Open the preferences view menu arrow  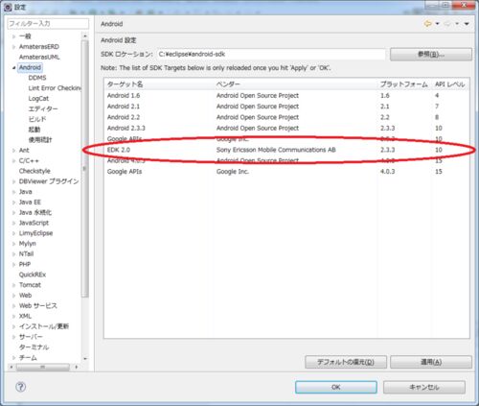pos(467,24)
